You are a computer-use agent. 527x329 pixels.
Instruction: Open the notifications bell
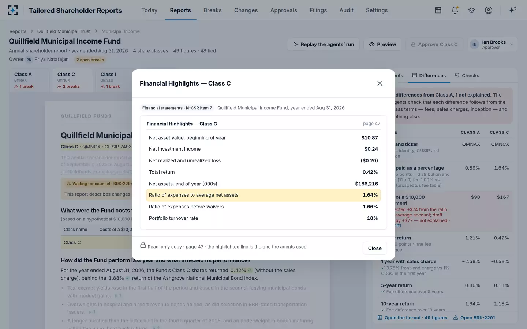point(455,10)
